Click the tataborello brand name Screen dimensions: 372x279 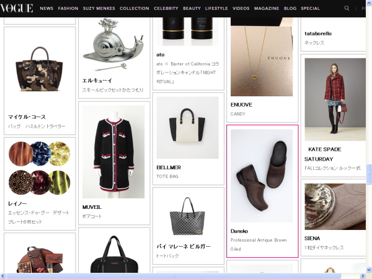click(318, 33)
